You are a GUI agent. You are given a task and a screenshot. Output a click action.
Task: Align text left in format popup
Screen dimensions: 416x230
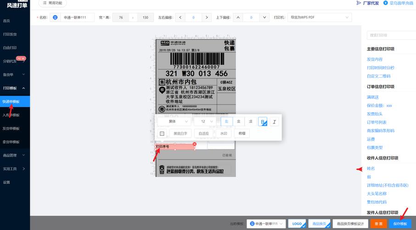[x=227, y=121]
